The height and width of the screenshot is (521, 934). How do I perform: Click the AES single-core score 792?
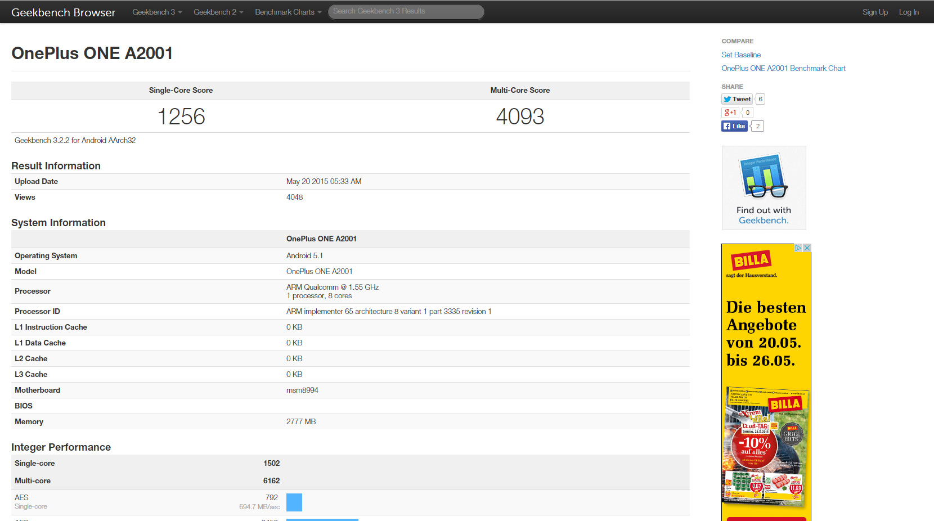pyautogui.click(x=272, y=497)
